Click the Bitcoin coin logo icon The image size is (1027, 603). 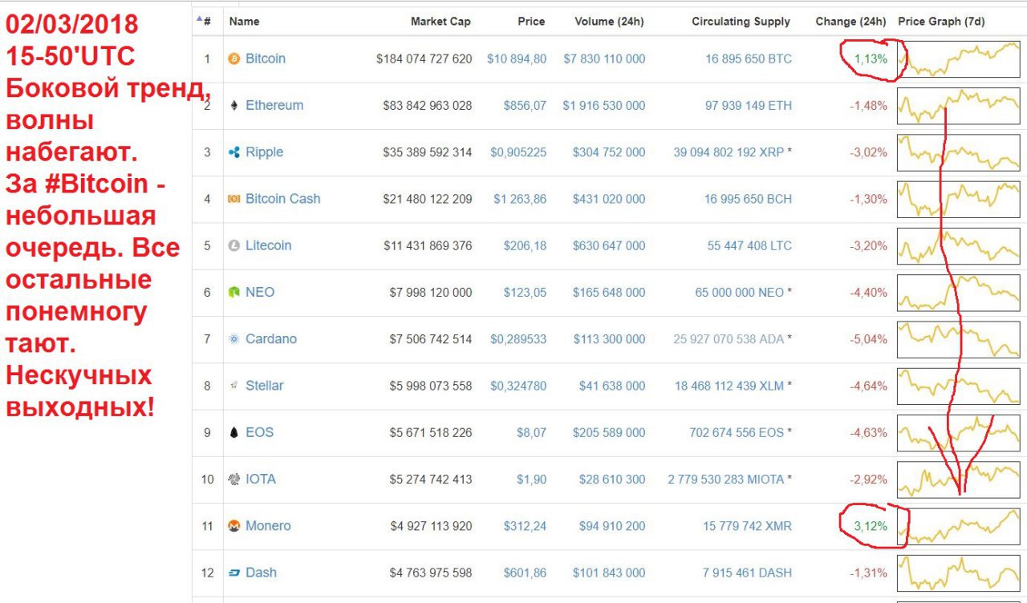(234, 59)
